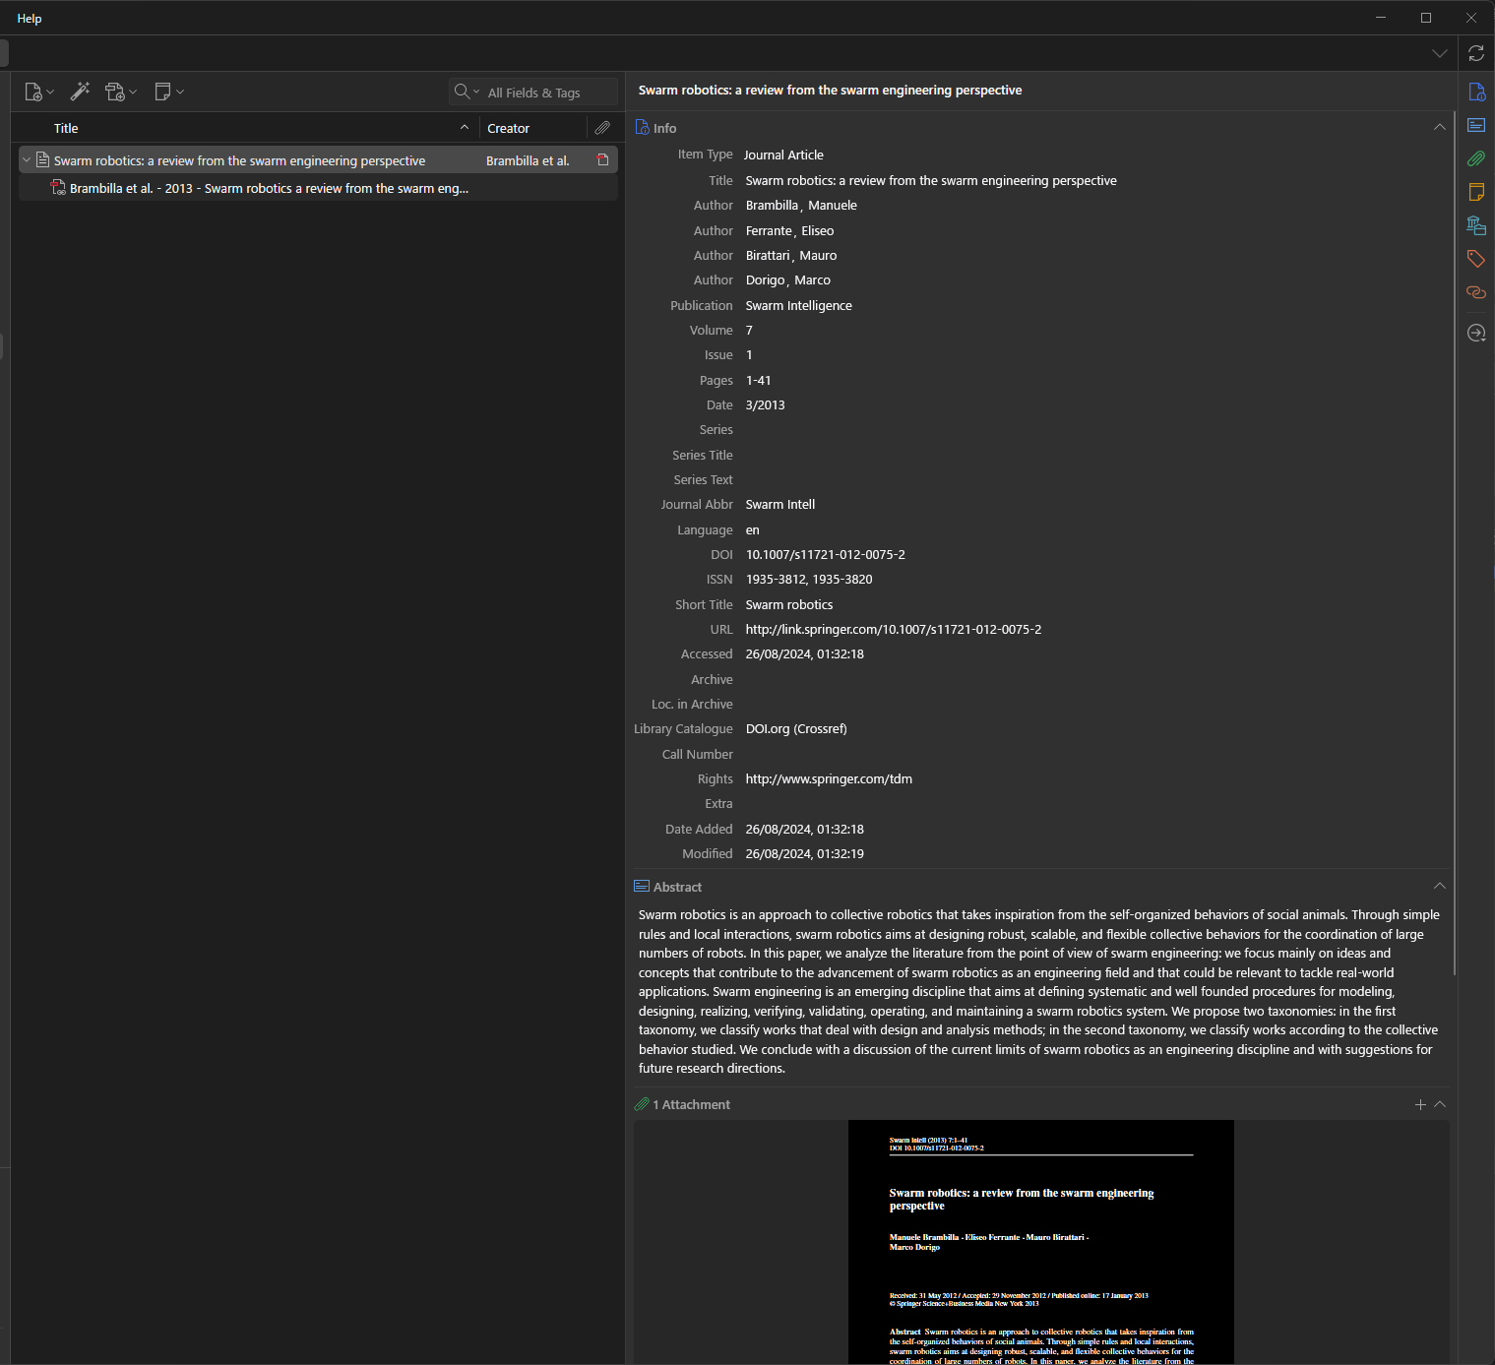Collapse the Abstract section chevron
This screenshot has height=1365, width=1495.
(x=1440, y=886)
